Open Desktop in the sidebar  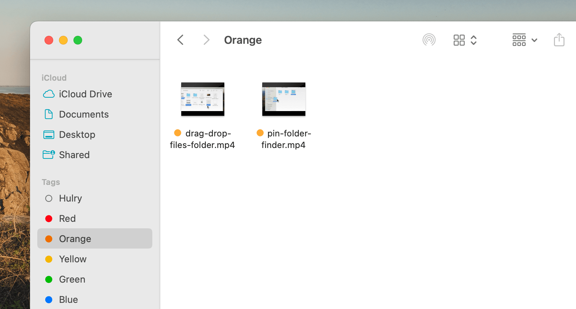tap(95, 135)
